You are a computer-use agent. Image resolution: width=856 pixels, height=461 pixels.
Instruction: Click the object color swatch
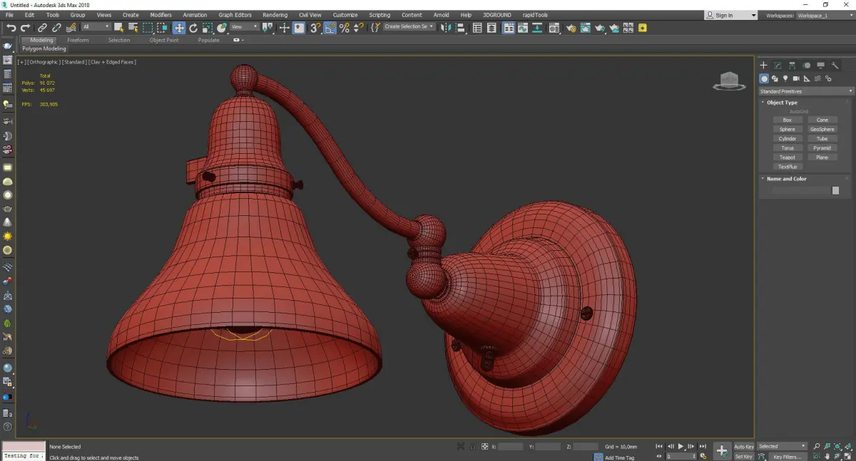coord(835,190)
